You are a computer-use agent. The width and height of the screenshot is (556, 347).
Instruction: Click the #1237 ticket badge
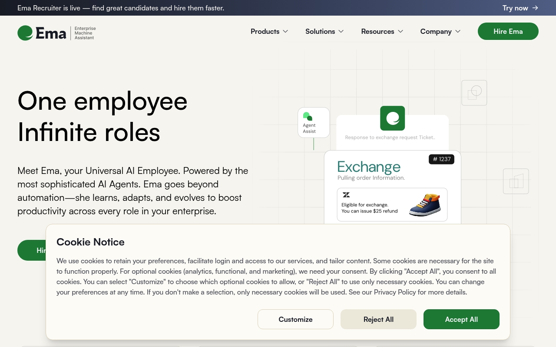click(441, 159)
